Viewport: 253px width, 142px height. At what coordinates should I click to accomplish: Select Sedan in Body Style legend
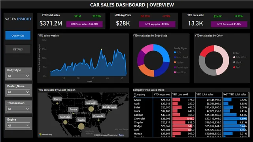[179, 62]
